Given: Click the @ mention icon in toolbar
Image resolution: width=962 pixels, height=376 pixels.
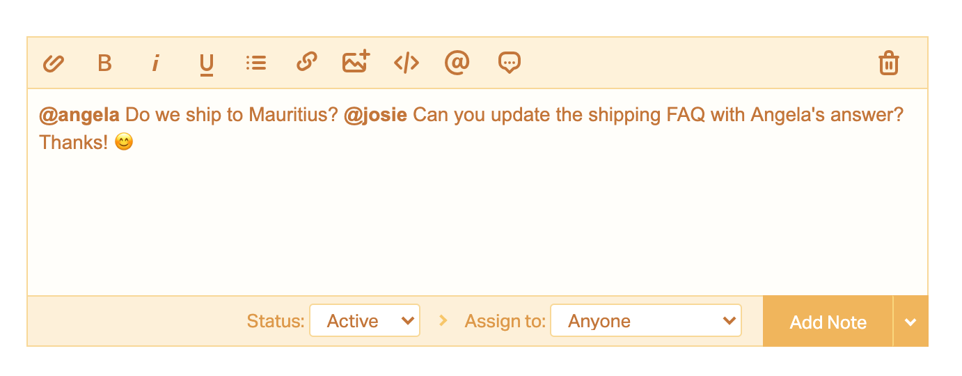Looking at the screenshot, I should [x=457, y=63].
